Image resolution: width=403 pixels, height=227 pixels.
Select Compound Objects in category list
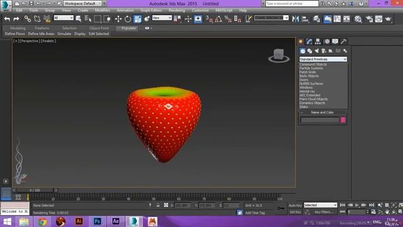[313, 64]
